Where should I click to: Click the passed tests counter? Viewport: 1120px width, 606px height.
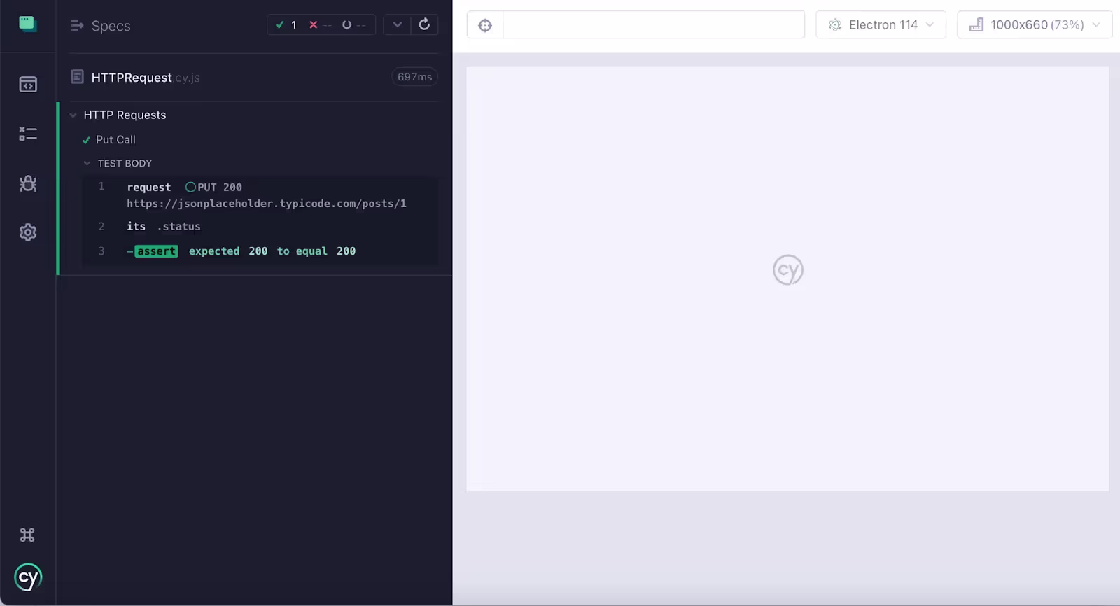pos(286,24)
